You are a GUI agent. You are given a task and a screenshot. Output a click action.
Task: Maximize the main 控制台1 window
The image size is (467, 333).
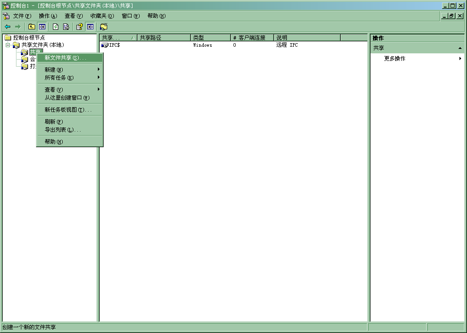(x=453, y=6)
